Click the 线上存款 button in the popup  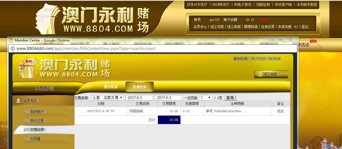tap(271, 74)
